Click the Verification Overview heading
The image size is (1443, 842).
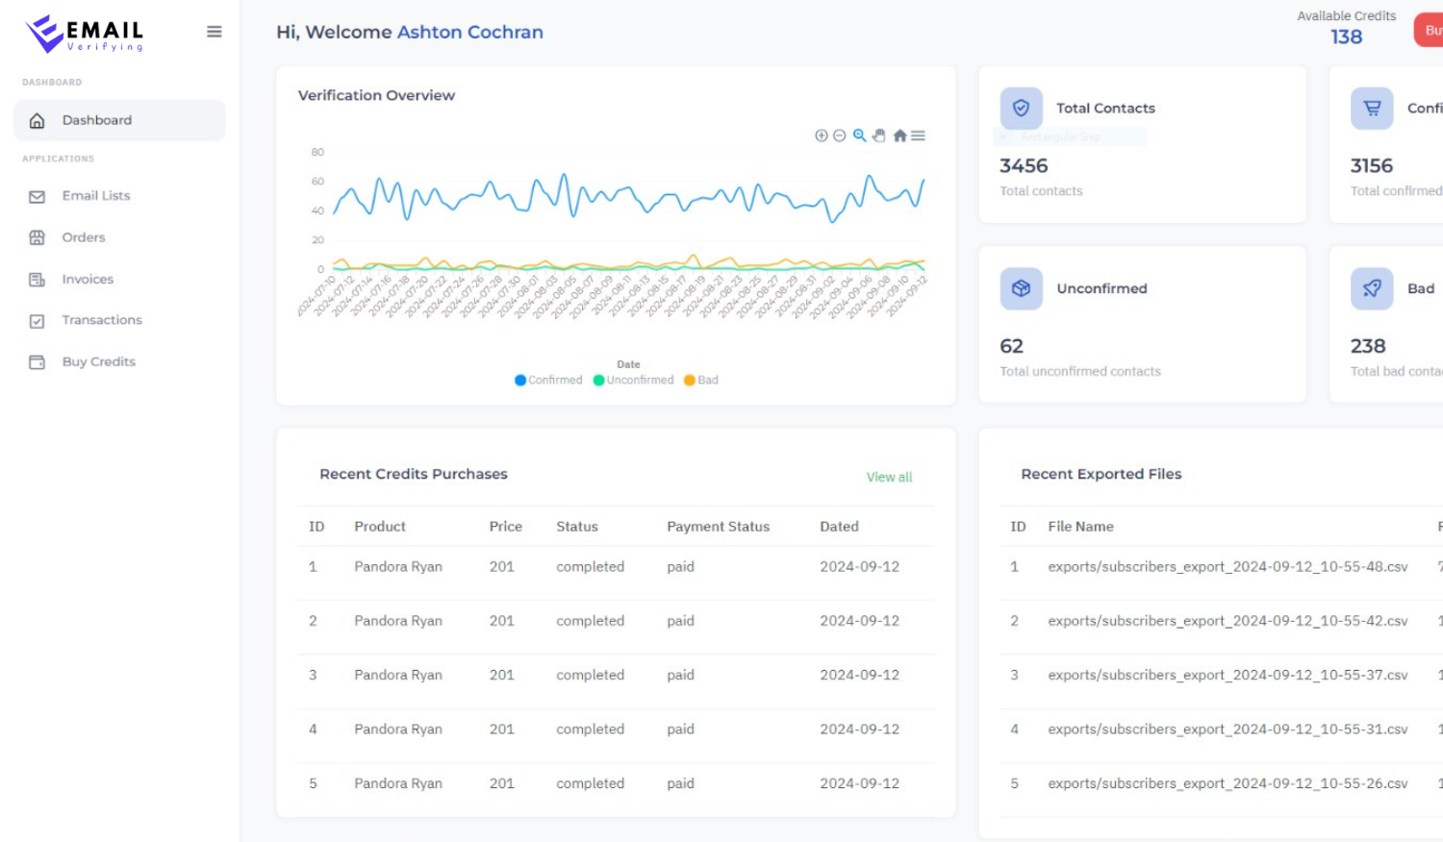pos(376,95)
